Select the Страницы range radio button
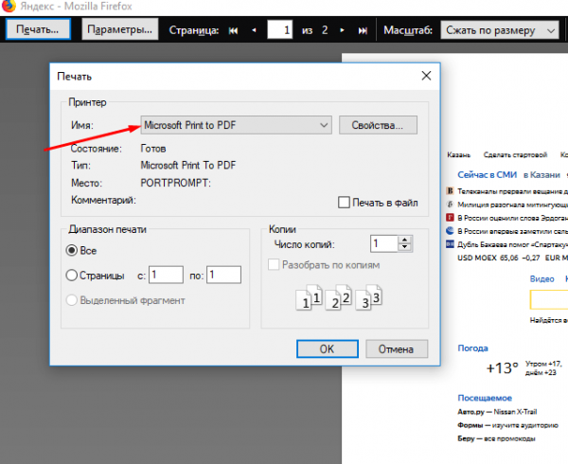The width and height of the screenshot is (568, 464). point(72,276)
